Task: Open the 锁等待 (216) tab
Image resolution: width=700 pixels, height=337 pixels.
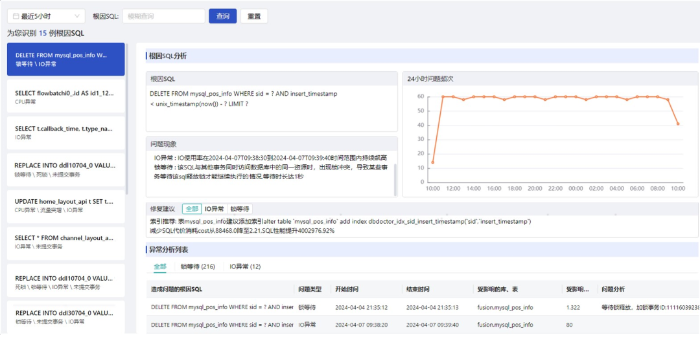Action: click(x=198, y=266)
